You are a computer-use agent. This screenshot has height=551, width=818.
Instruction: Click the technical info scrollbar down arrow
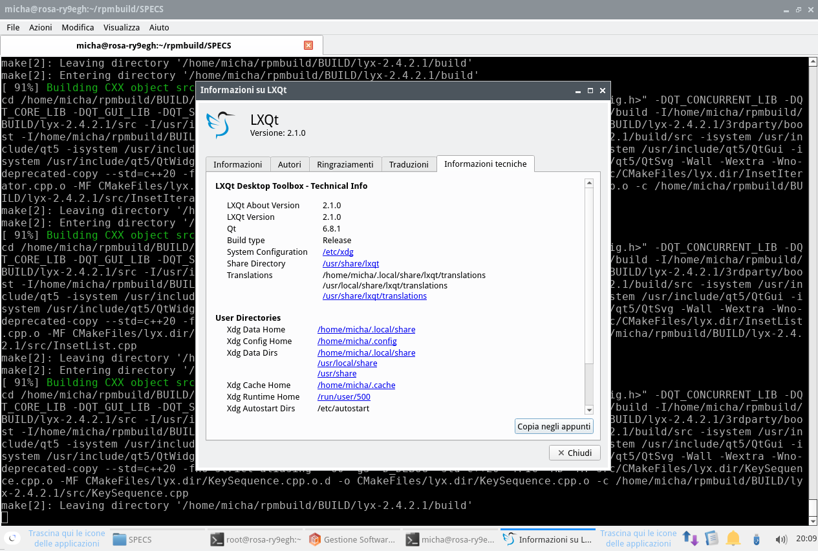coord(588,409)
